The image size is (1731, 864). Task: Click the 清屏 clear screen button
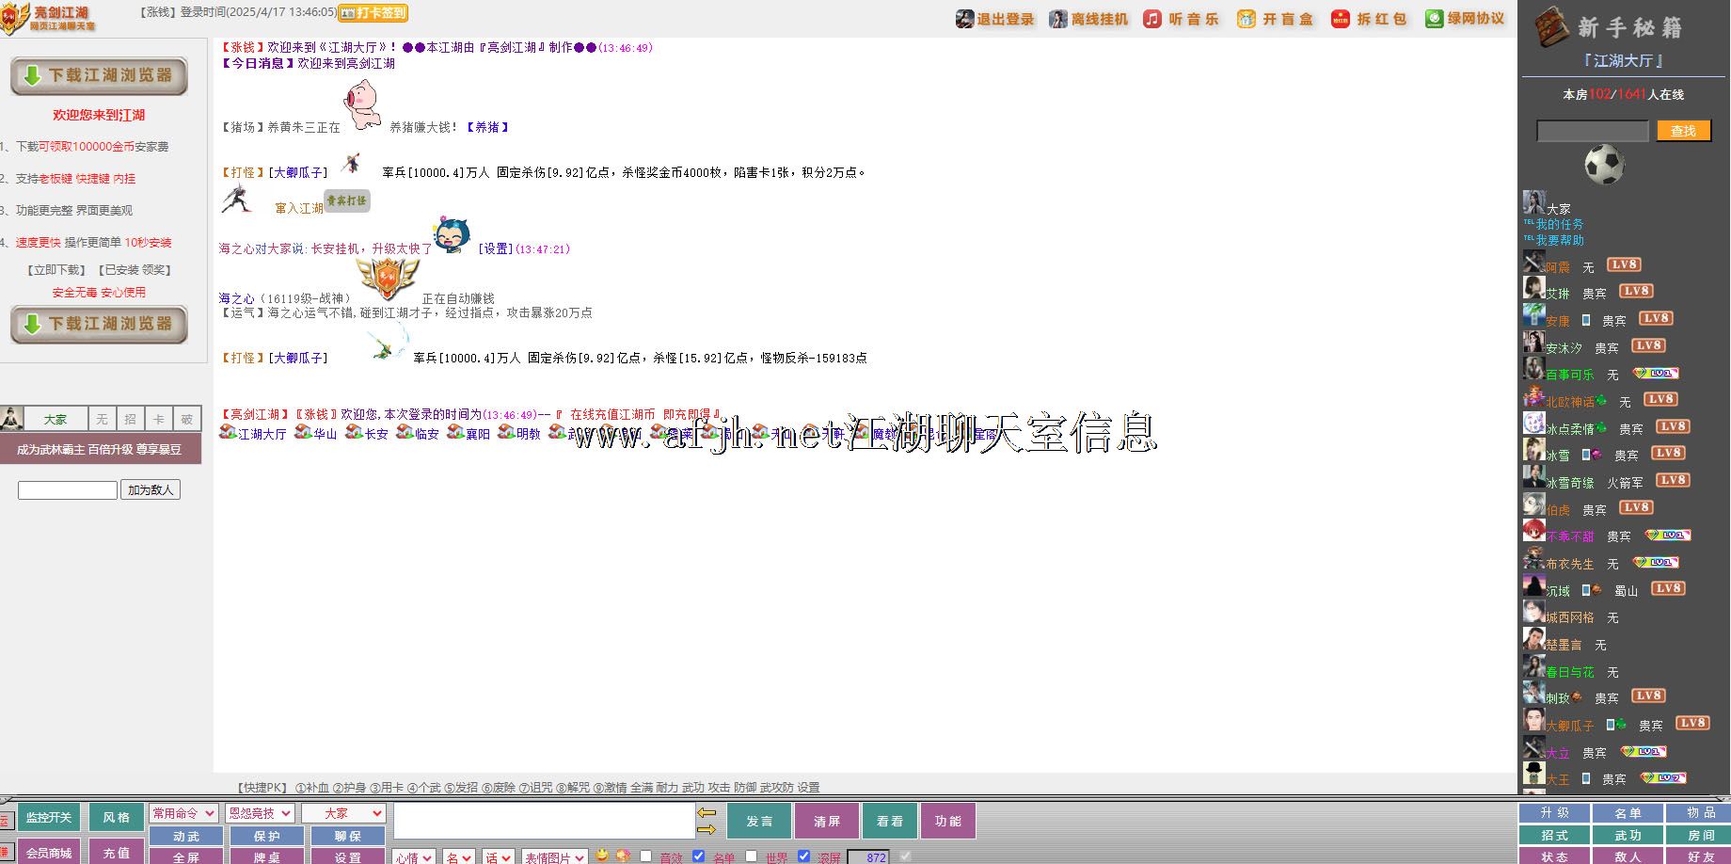[827, 821]
